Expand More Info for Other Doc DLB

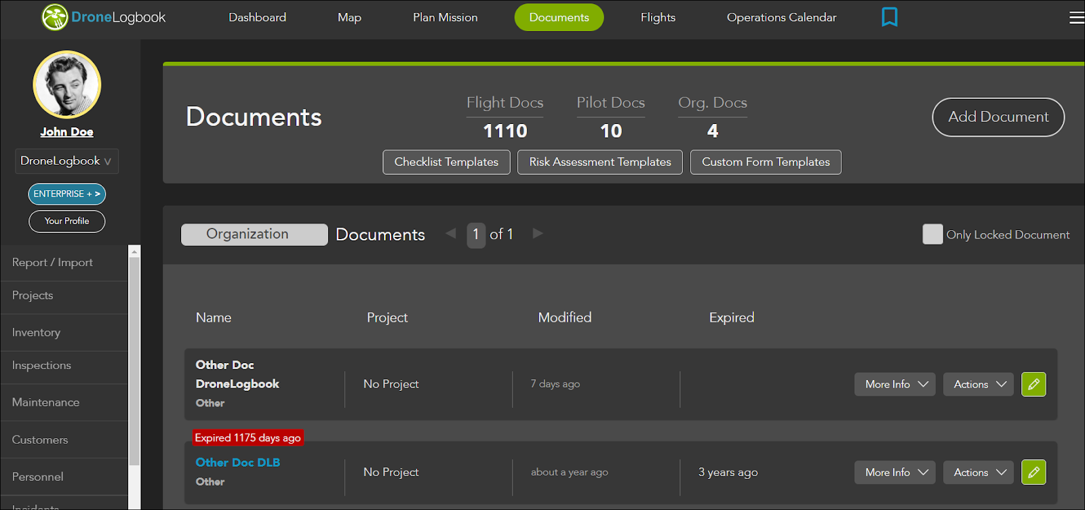tap(895, 472)
